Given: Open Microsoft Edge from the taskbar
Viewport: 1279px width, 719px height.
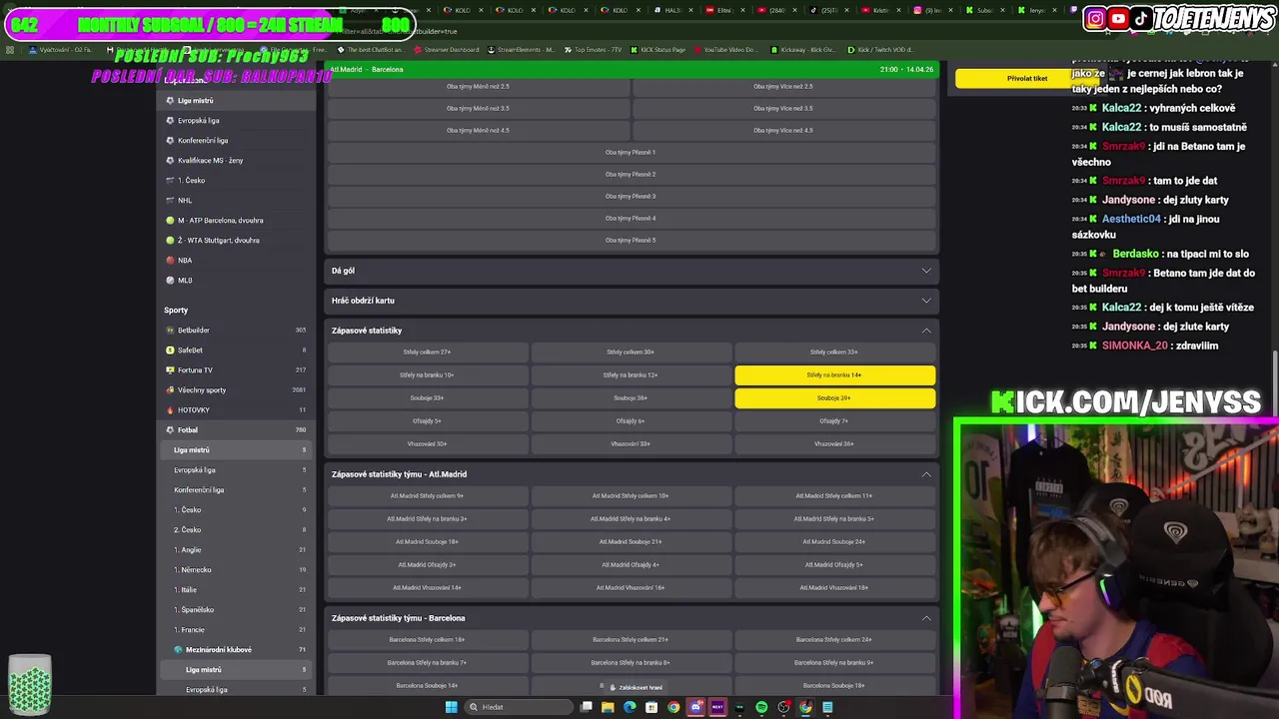Looking at the screenshot, I should click(630, 707).
